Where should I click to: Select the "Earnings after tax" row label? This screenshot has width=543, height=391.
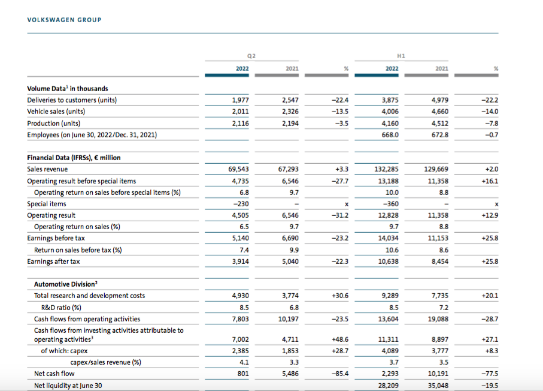coord(53,261)
